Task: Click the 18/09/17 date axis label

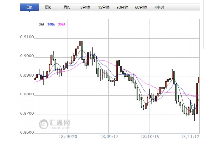Action: coord(109,137)
